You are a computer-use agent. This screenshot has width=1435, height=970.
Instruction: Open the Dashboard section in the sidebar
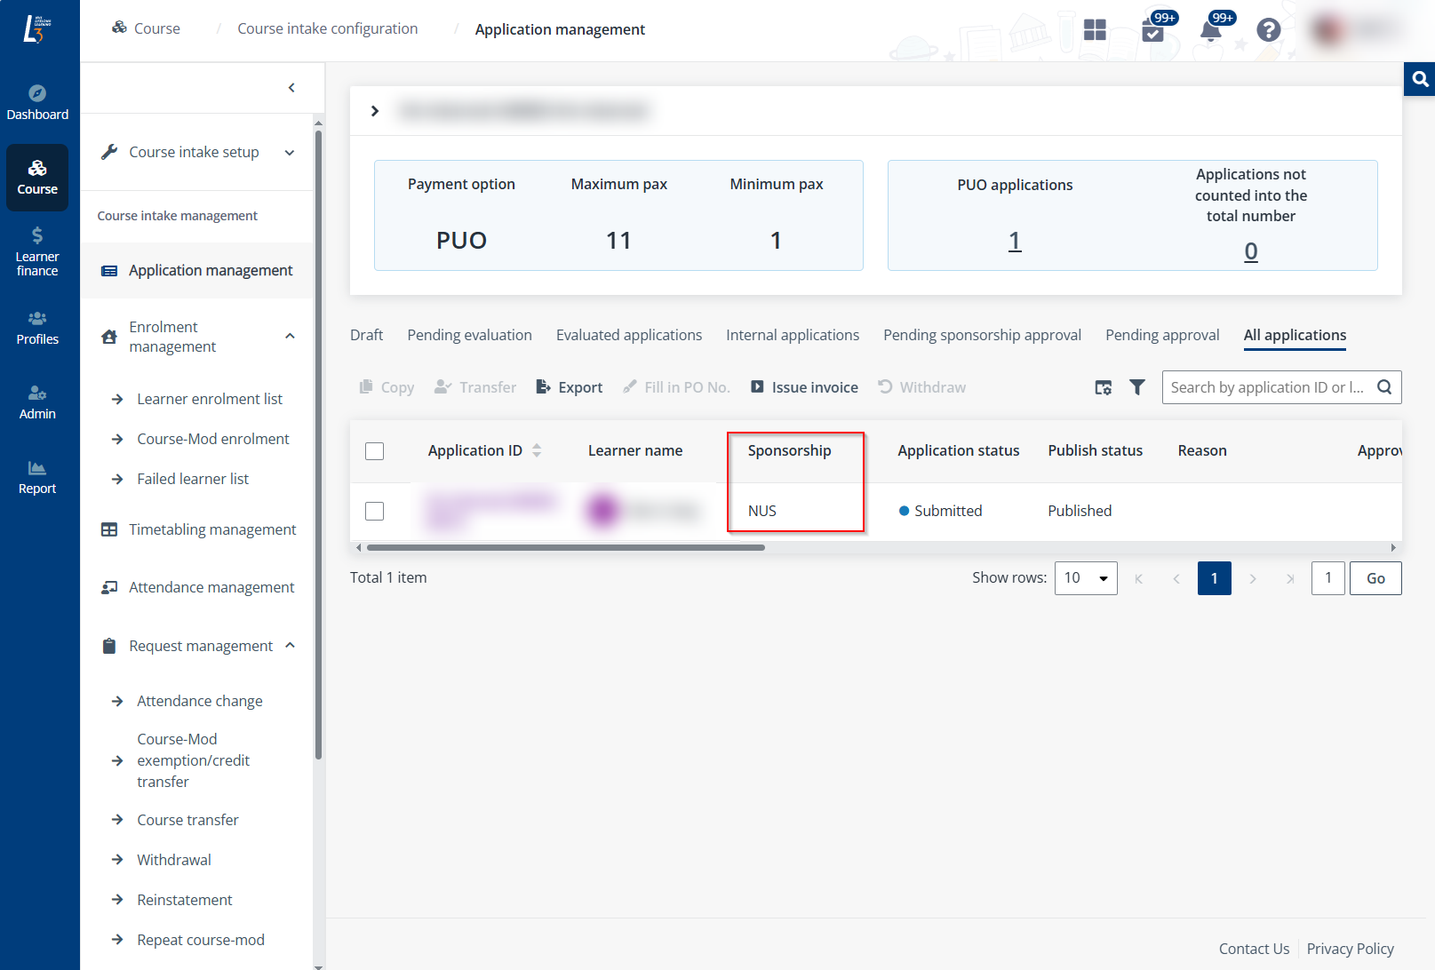coord(37,100)
